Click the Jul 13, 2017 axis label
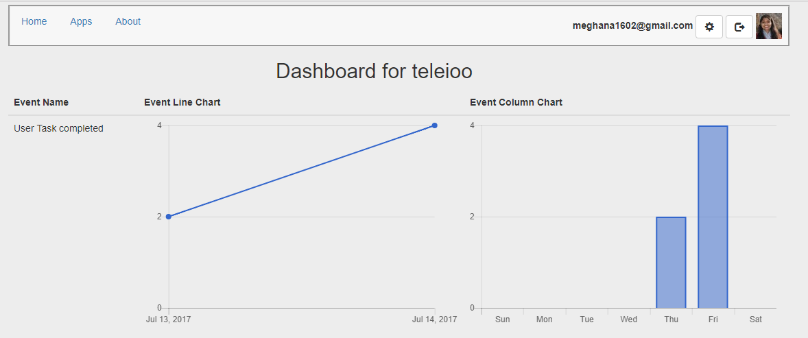The width and height of the screenshot is (808, 338). tap(169, 319)
